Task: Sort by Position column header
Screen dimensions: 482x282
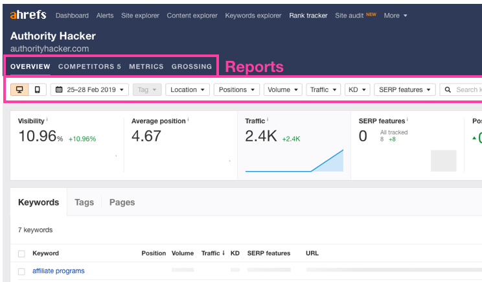Action: click(154, 253)
